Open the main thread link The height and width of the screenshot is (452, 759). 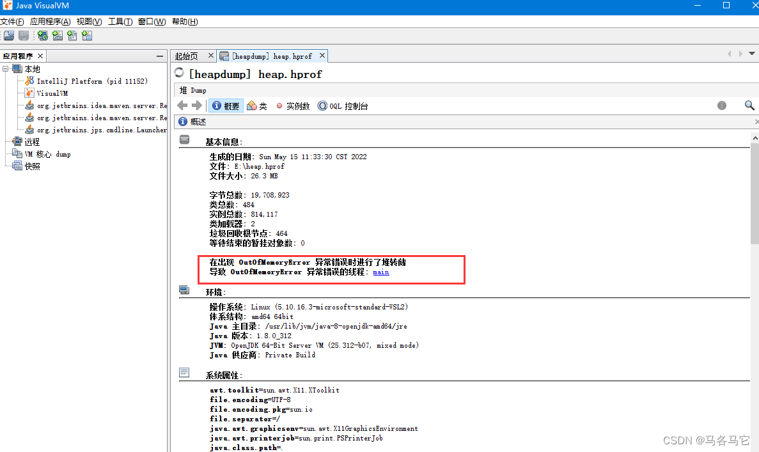tap(381, 272)
